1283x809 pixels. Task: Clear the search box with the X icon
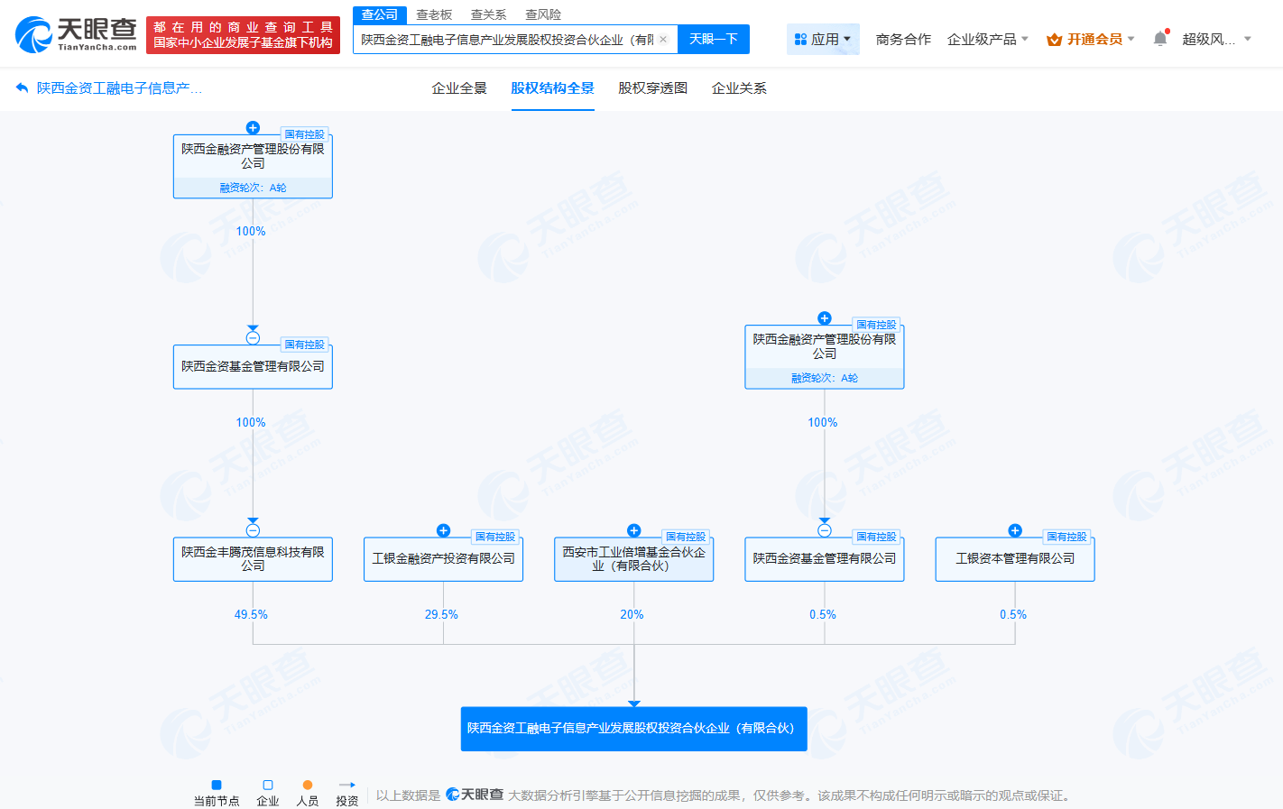pos(663,39)
